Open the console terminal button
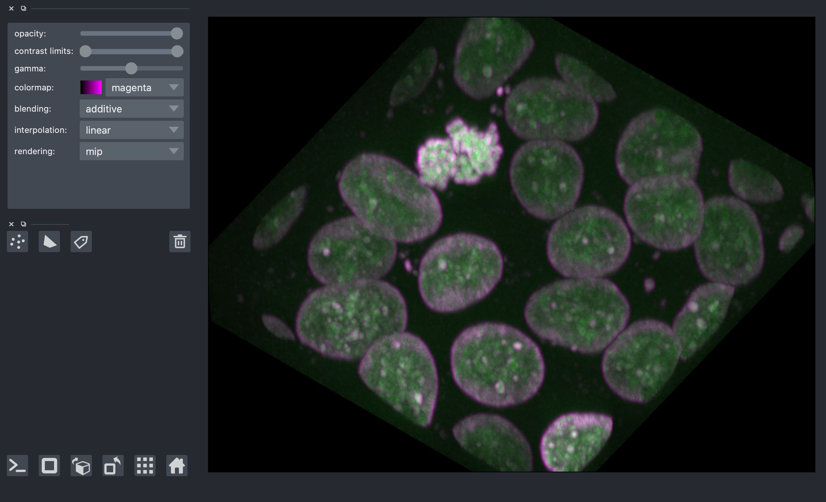The image size is (826, 502). click(x=17, y=466)
